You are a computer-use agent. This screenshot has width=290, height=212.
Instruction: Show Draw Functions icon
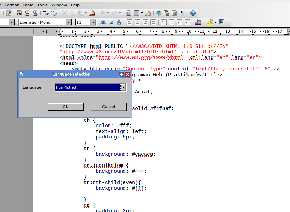pos(148,13)
